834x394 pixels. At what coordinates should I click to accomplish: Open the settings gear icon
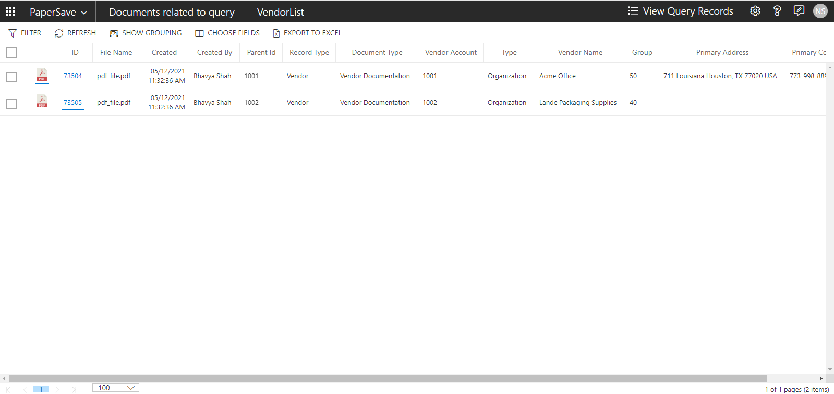[x=755, y=11]
